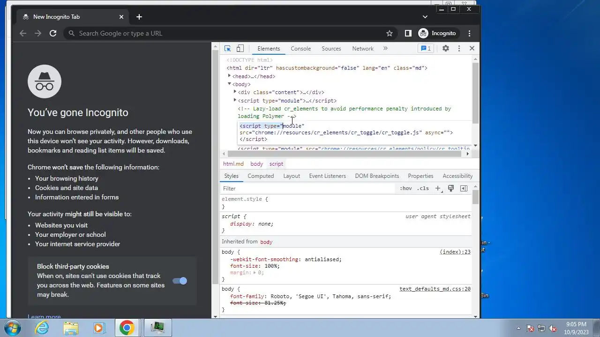Select body in the breadcrumb
Image resolution: width=600 pixels, height=337 pixels.
tap(256, 164)
